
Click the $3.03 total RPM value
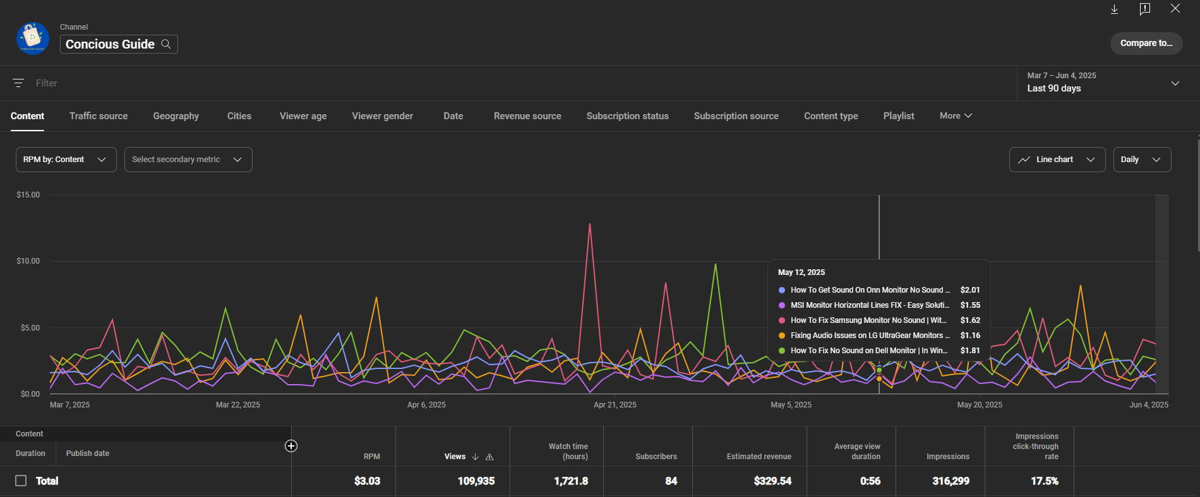368,481
